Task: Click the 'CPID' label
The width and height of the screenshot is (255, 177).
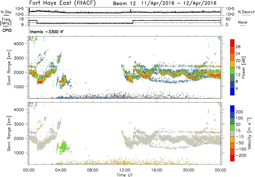Action: click(x=7, y=30)
